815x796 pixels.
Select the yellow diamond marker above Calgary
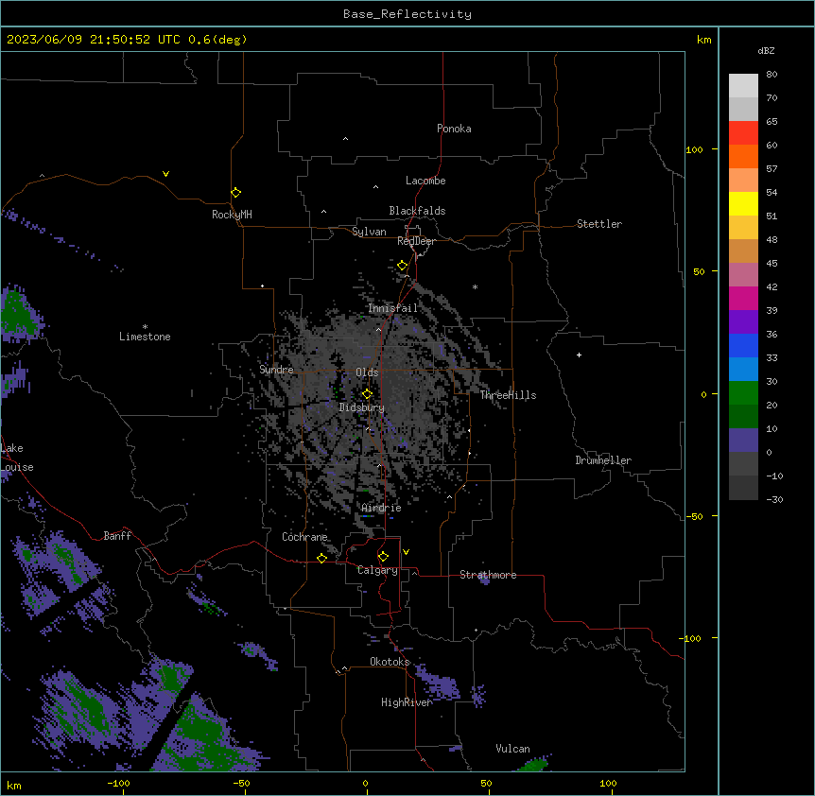tap(383, 557)
